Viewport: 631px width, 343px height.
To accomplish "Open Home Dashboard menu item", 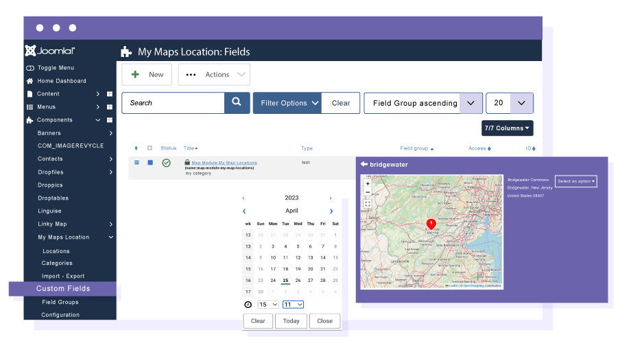I will 61,81.
